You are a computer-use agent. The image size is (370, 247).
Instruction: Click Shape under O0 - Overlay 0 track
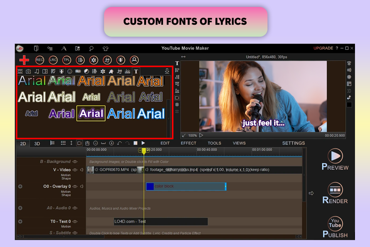66,195
